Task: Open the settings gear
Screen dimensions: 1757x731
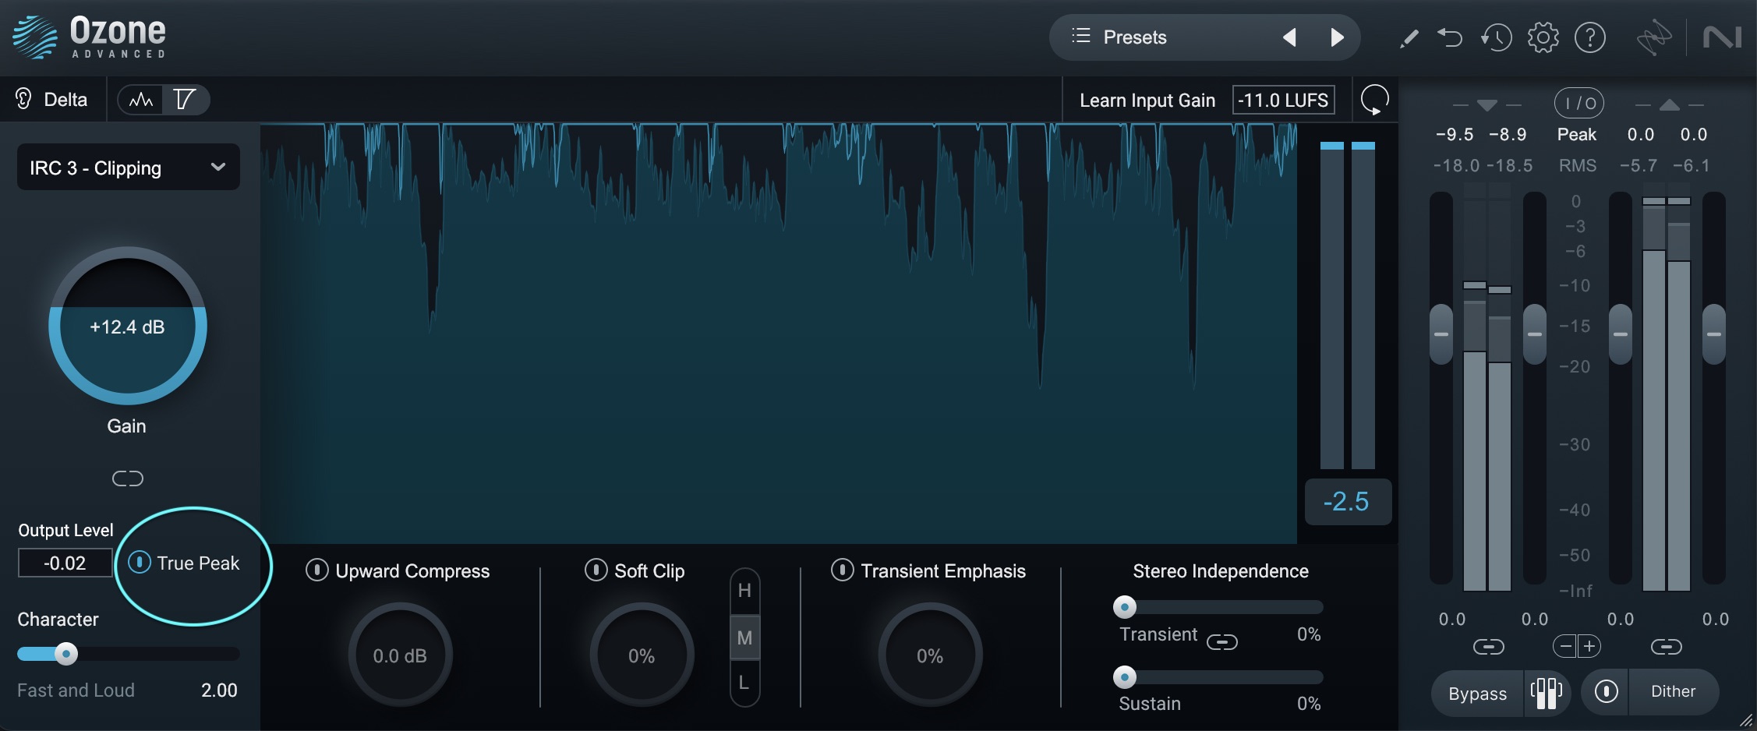Action: point(1543,37)
